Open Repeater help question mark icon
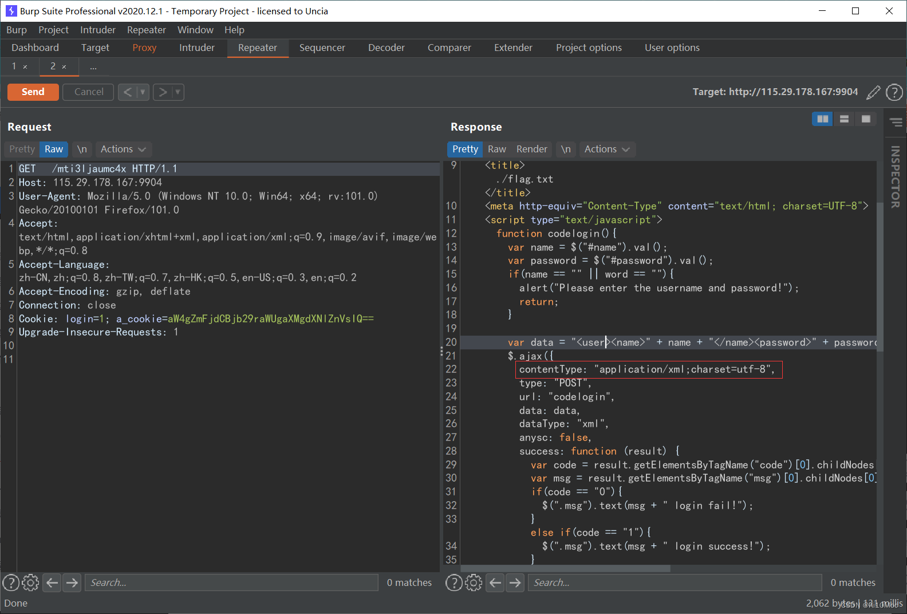This screenshot has width=907, height=614. [x=894, y=92]
